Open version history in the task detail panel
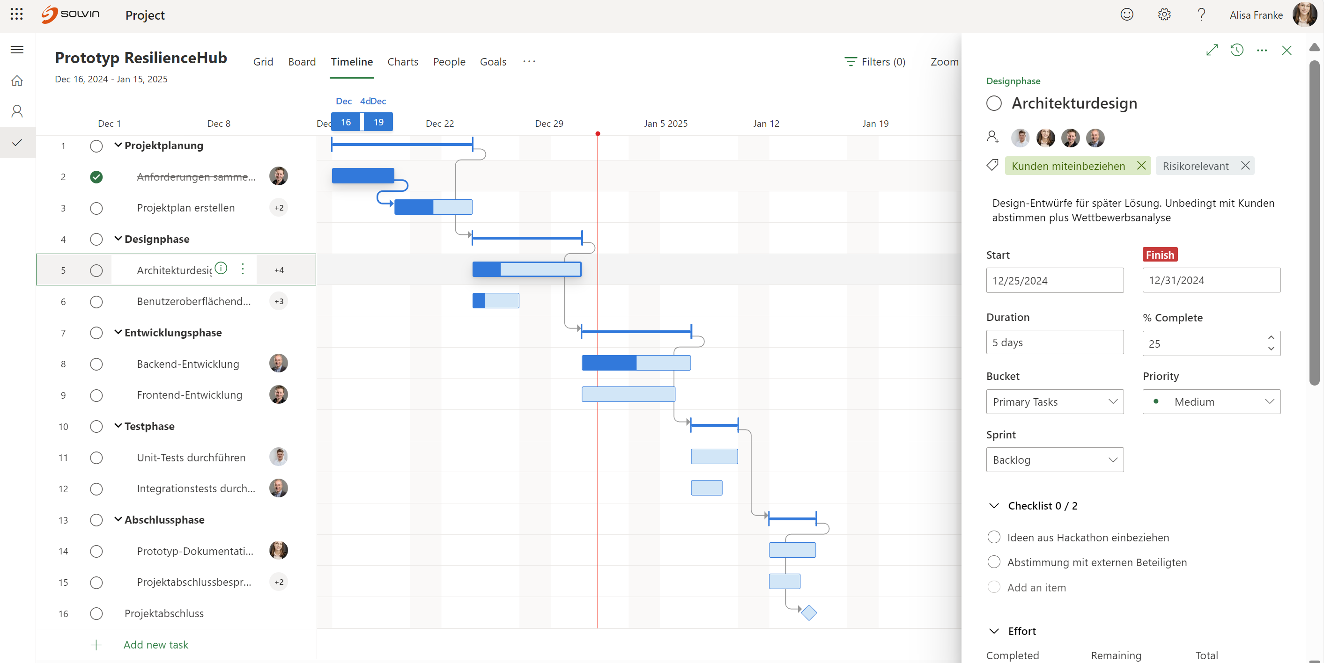Viewport: 1324px width, 663px height. pos(1237,50)
